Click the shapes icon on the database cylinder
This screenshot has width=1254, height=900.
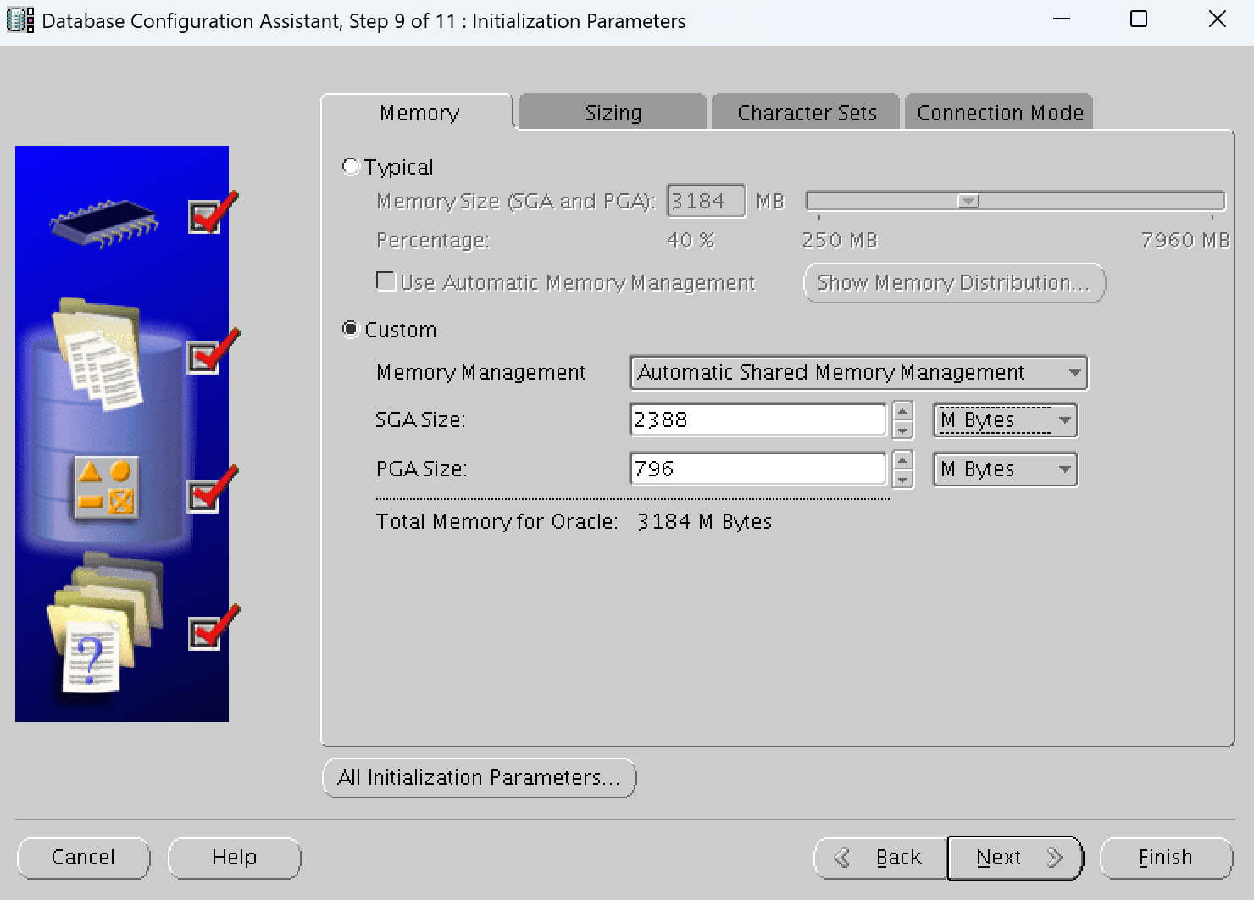105,489
